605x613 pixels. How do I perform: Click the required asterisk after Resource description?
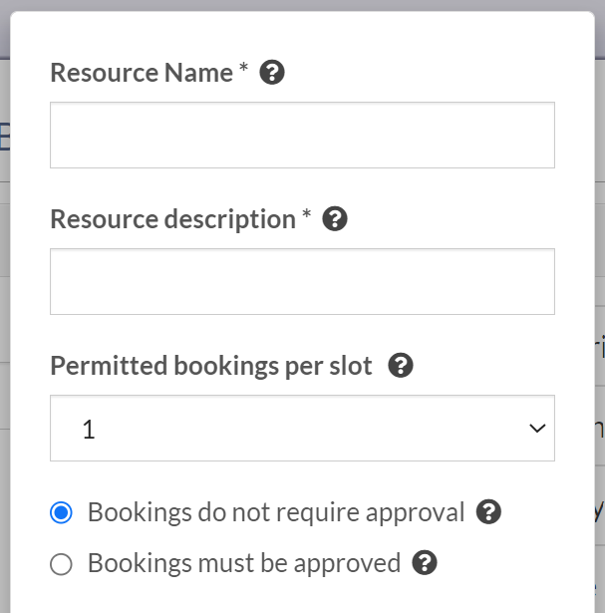(306, 217)
